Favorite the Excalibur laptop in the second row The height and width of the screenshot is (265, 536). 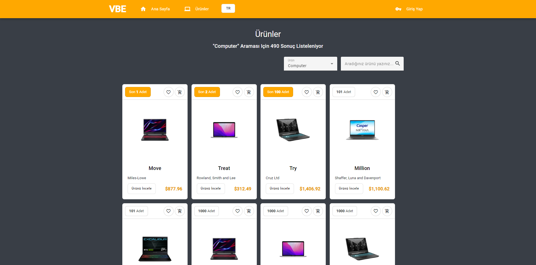[x=168, y=211]
